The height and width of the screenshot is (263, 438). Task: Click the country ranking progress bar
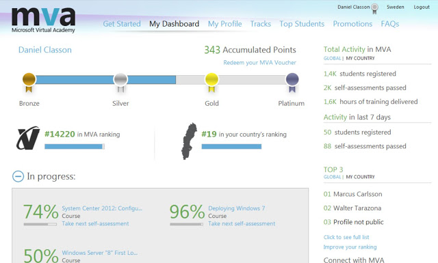[x=231, y=146]
